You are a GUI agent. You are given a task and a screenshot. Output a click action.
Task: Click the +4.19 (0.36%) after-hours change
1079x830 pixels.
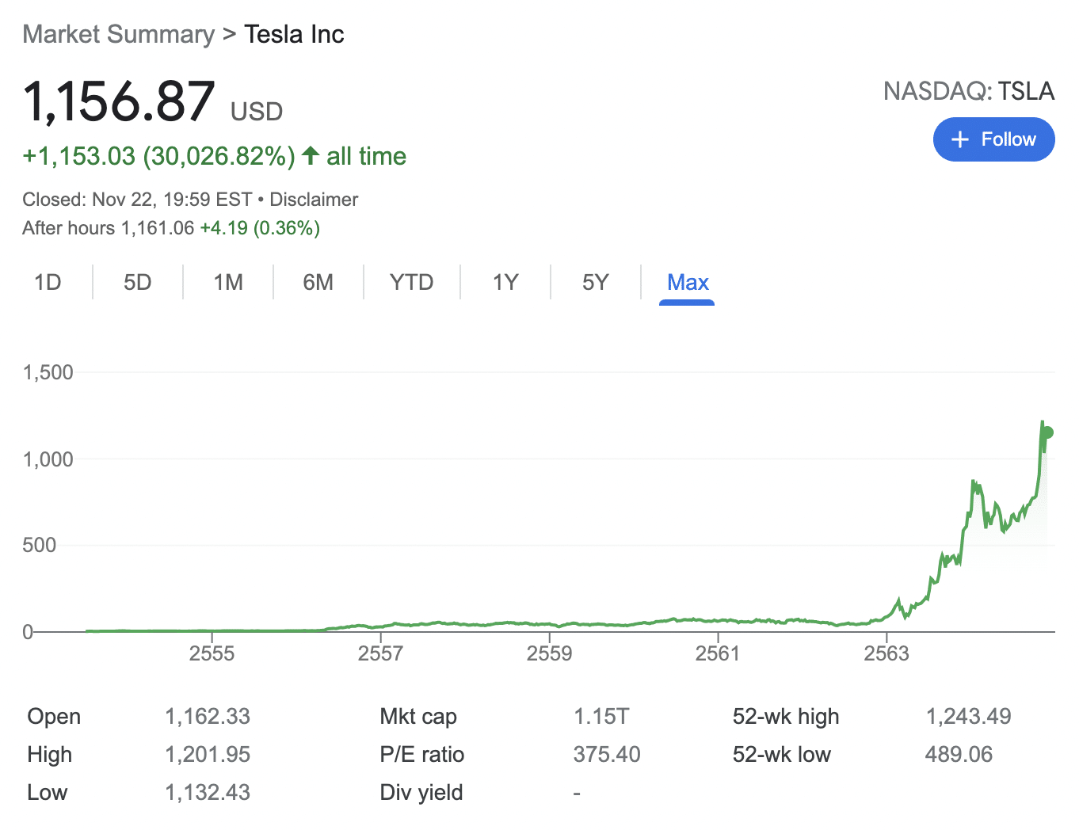pyautogui.click(x=260, y=228)
